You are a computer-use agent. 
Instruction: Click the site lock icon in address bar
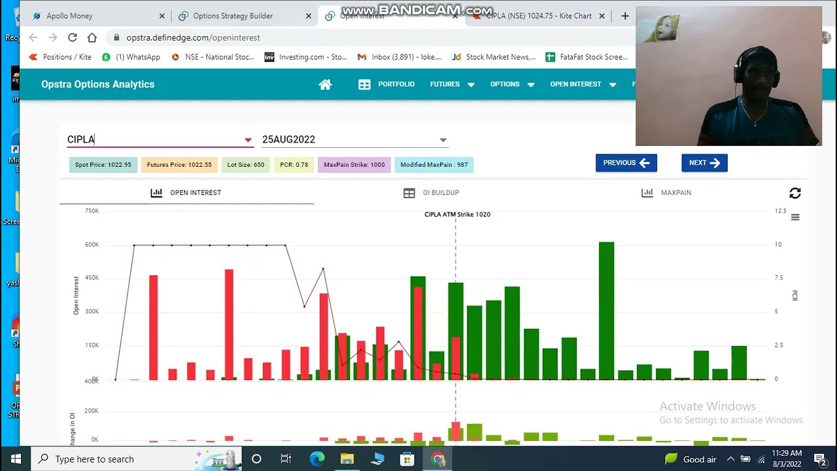(116, 38)
